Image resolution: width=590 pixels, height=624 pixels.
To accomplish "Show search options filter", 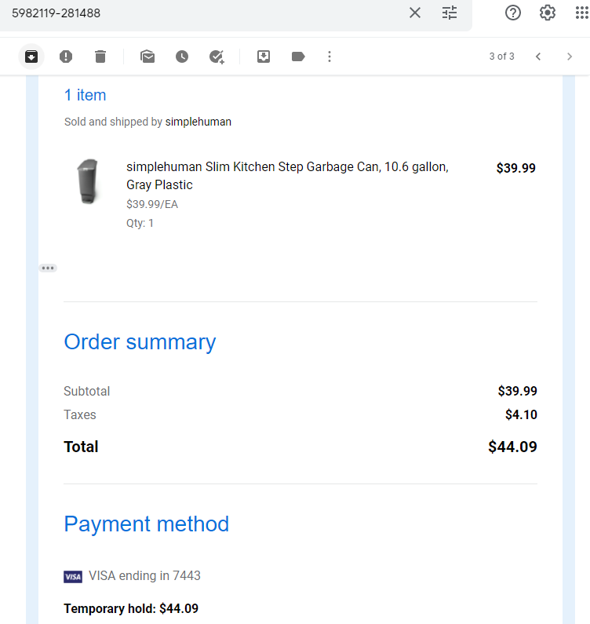I will tap(450, 13).
